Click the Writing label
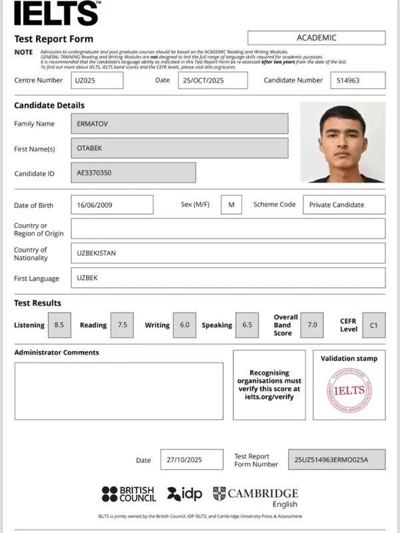 click(157, 325)
